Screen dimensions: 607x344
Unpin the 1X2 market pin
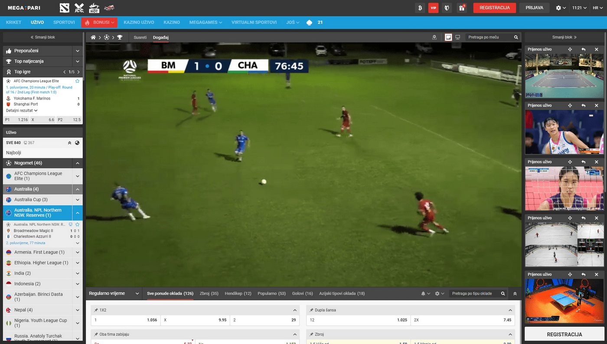click(95, 310)
